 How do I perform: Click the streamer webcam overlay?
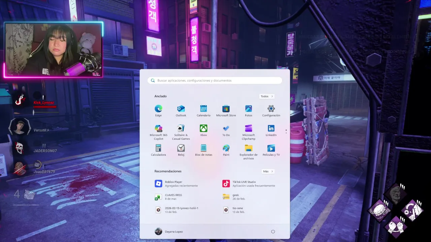point(53,50)
